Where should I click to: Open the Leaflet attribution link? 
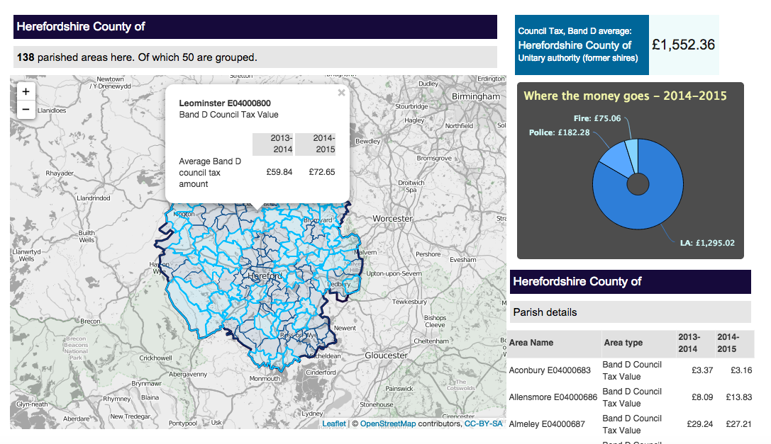click(x=334, y=423)
